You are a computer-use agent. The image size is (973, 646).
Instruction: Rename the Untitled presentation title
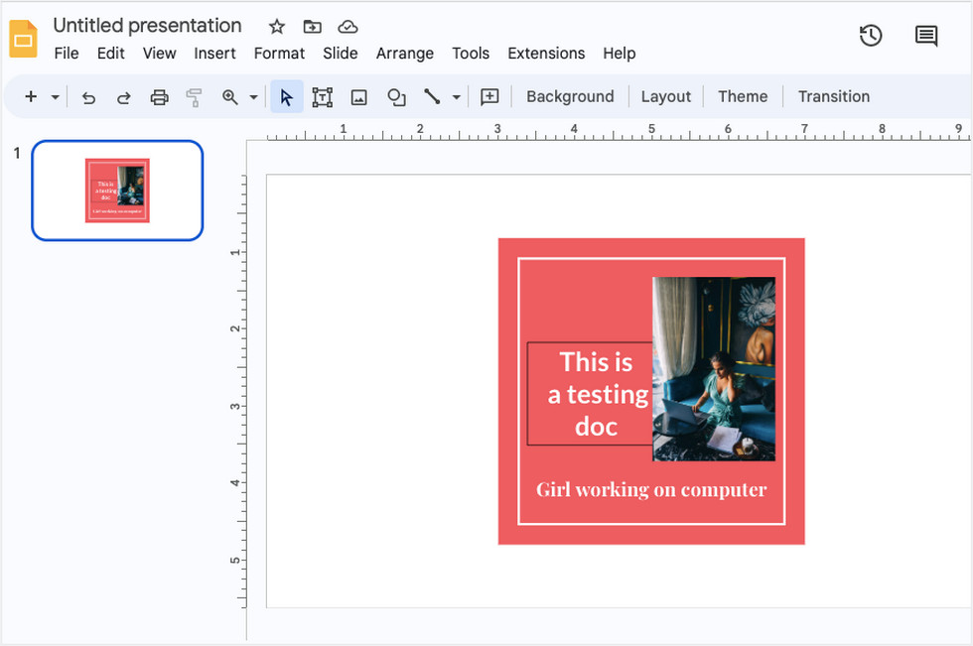click(x=147, y=26)
